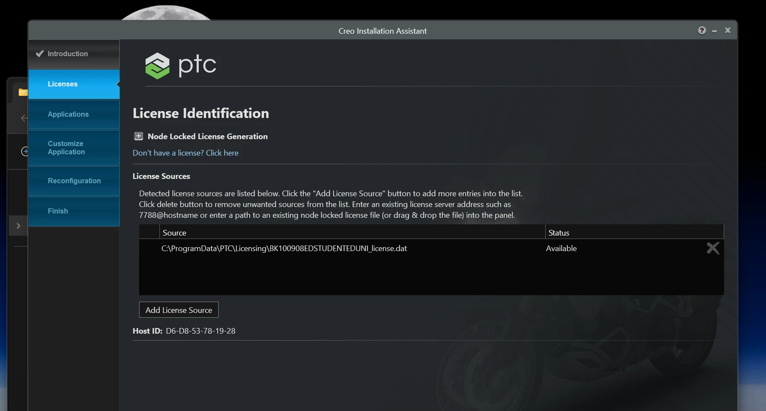Click the folder icon in the background window

pyautogui.click(x=23, y=92)
